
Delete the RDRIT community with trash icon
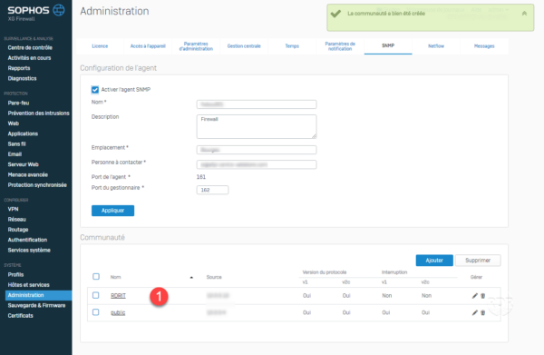click(482, 296)
